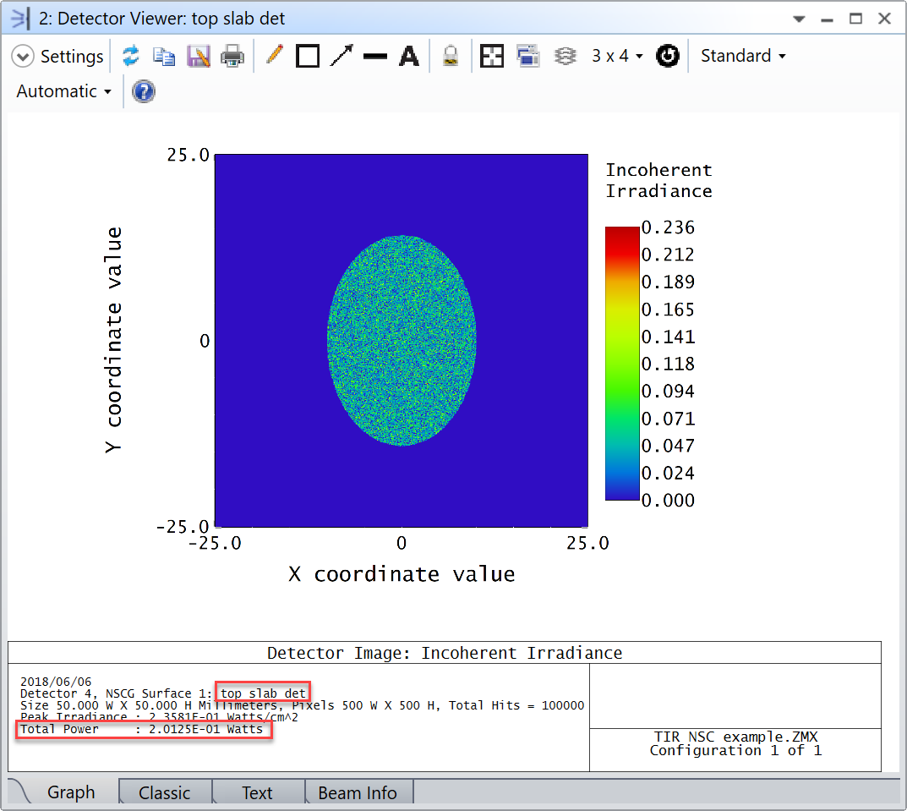Open the clone window icon
Viewport: 907px width, 811px height.
tap(528, 56)
